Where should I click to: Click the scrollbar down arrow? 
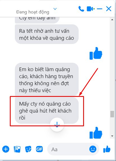pyautogui.click(x=112, y=136)
